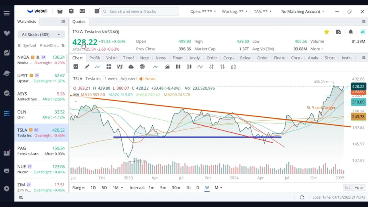Click the refresh icon in status bar
Viewport: 368px width, 207px height.
click(x=302, y=197)
